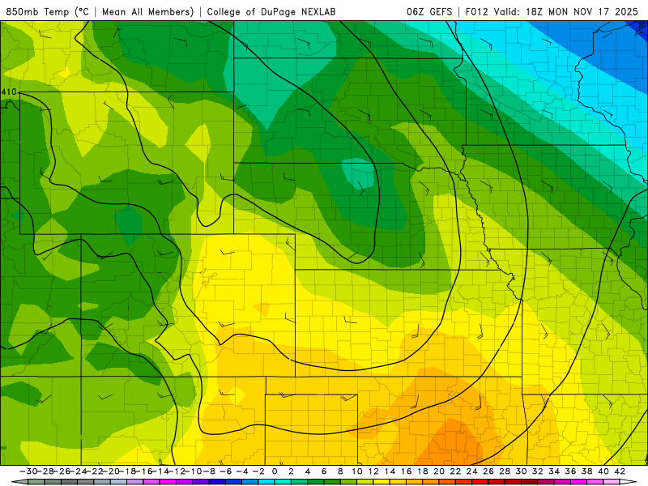
Task: Click color bar segment between 20 and 22
Action: coord(447,482)
